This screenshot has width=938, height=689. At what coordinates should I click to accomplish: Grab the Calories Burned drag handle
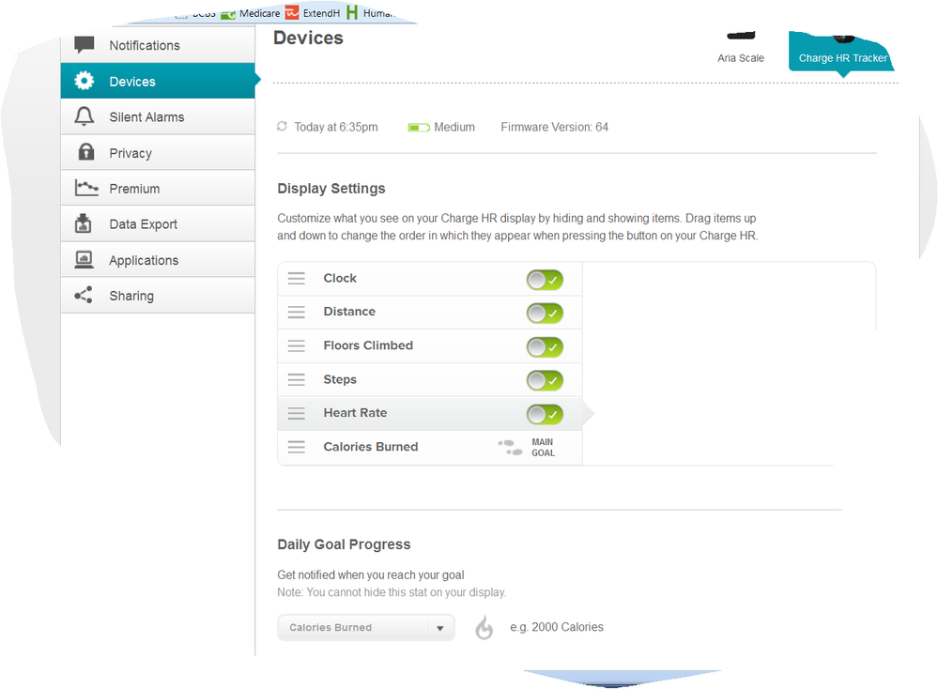point(296,447)
